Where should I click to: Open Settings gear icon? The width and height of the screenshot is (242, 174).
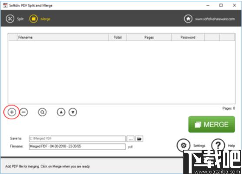183,145
